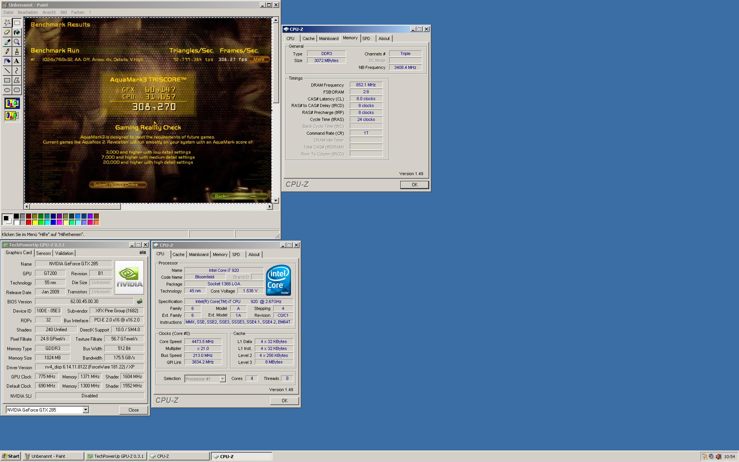Click Close button in GPU-Z
This screenshot has height=462, width=739.
(x=134, y=410)
